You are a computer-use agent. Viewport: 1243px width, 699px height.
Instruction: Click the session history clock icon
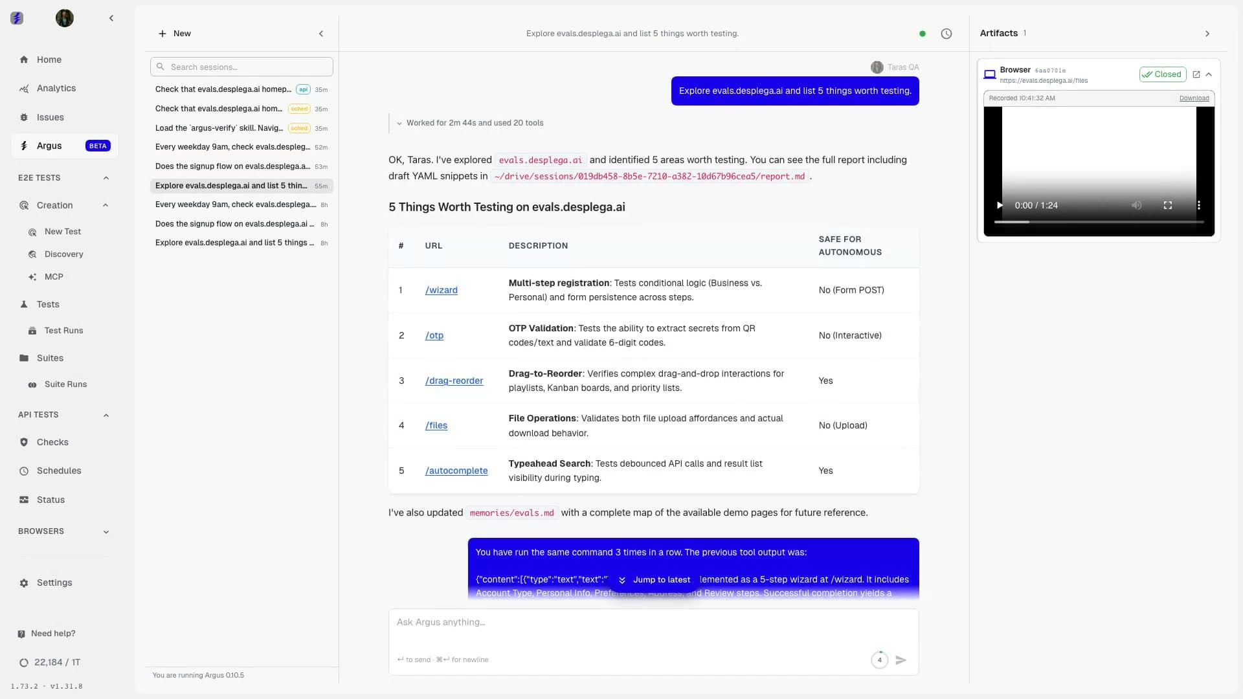click(x=946, y=34)
